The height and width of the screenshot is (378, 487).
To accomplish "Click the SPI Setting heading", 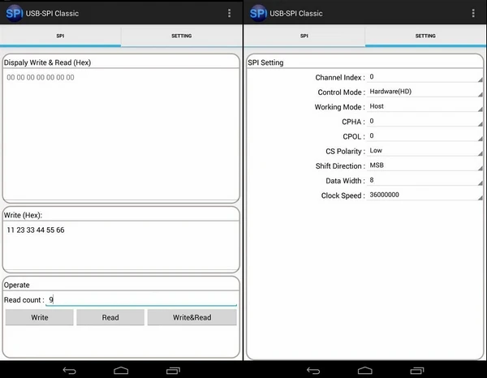I will (x=265, y=62).
